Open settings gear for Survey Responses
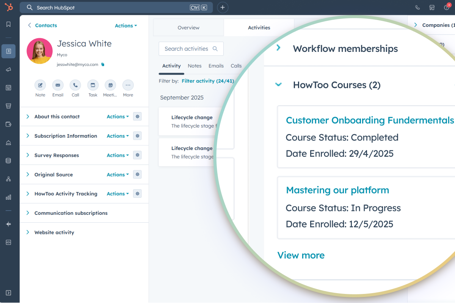This screenshot has width=455, height=303. [137, 155]
